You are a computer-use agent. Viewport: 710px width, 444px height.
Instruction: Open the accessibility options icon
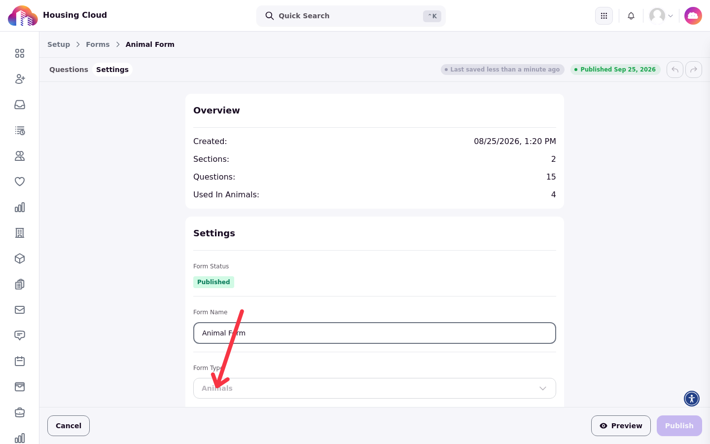(x=692, y=399)
